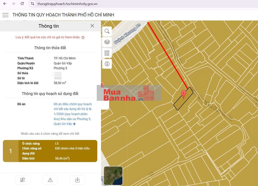The image size is (258, 186).
Task: Click the Số tờ label
Action: point(21,78)
